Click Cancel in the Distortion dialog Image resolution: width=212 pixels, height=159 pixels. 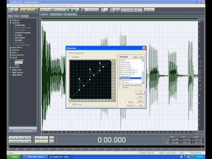[x=140, y=101]
